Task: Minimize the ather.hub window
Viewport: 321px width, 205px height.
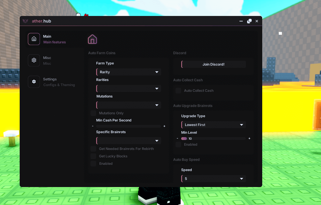Action: pyautogui.click(x=241, y=21)
